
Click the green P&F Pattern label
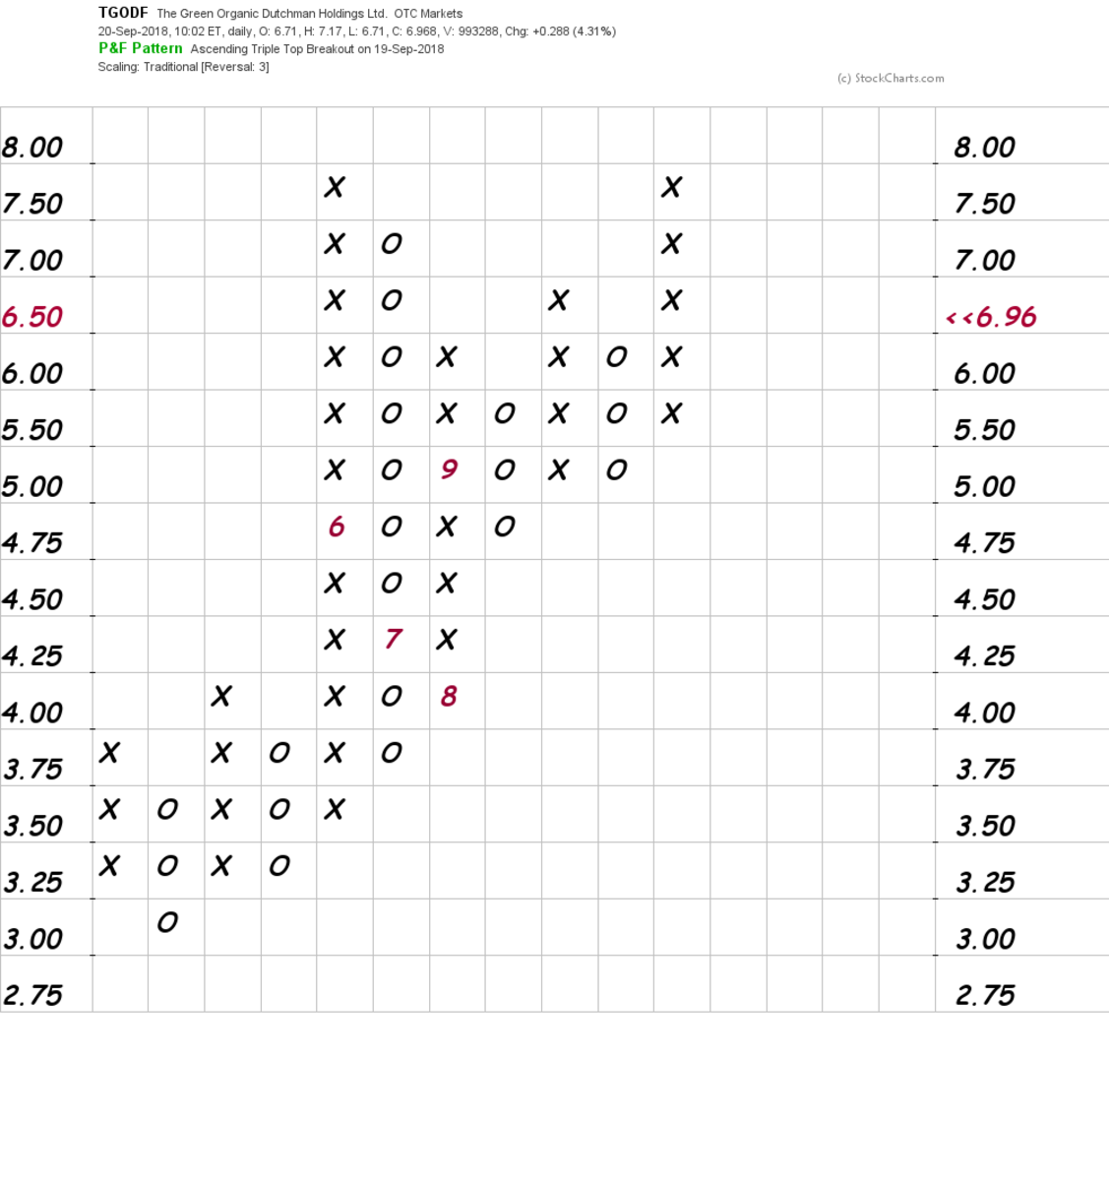(140, 48)
